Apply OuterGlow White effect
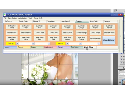This screenshot has width=125, height=94. pos(12,27)
